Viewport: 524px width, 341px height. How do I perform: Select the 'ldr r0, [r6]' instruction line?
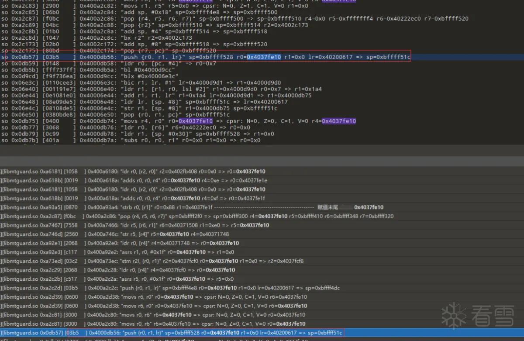[x=126, y=127]
